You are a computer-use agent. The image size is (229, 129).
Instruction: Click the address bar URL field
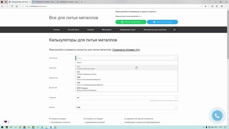click(111, 6)
